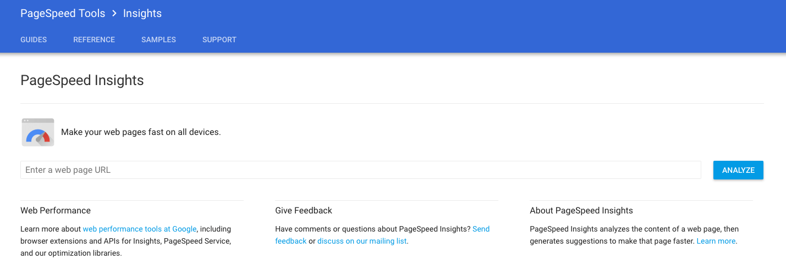The image size is (786, 276).
Task: Click the PageSpeed speedometer gauge icon
Action: point(38,132)
